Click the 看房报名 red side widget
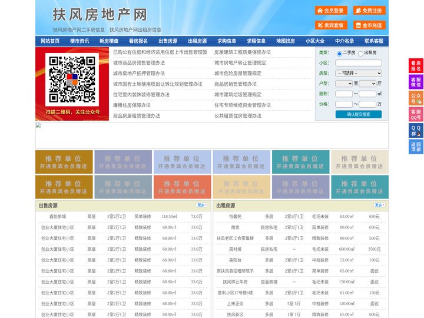This screenshot has height=318, width=424. pyautogui.click(x=416, y=66)
